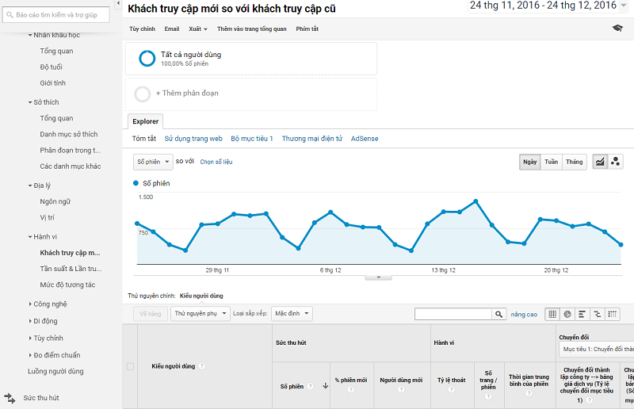Select the performance bar view icon
The image size is (634, 409).
(582, 314)
